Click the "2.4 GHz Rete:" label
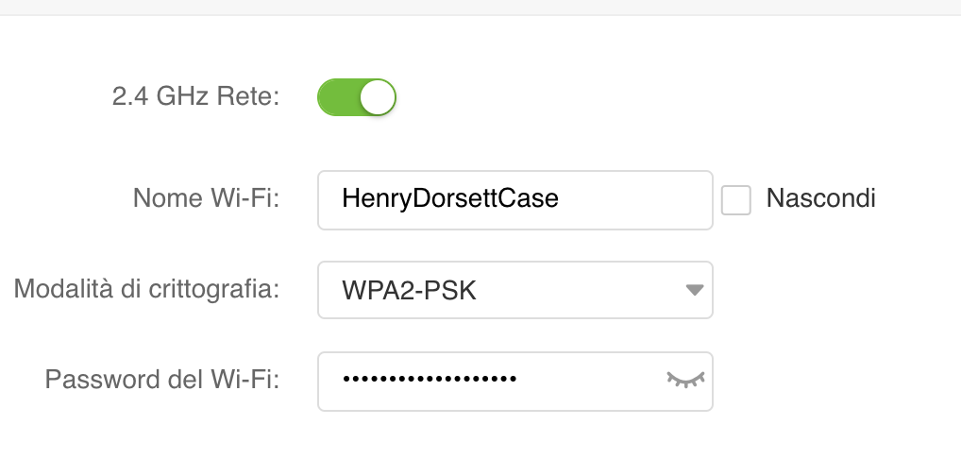 coord(195,97)
